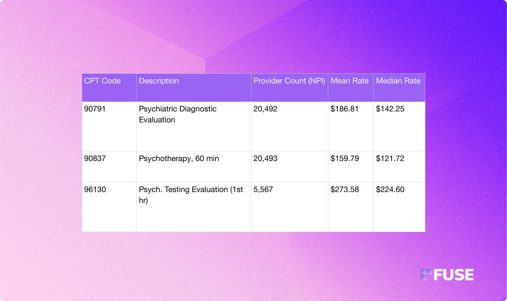Select the Psychiatric Diagnostic Evaluation description

(x=178, y=114)
